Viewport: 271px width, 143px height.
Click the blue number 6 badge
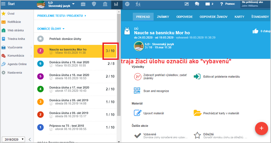coord(40,64)
